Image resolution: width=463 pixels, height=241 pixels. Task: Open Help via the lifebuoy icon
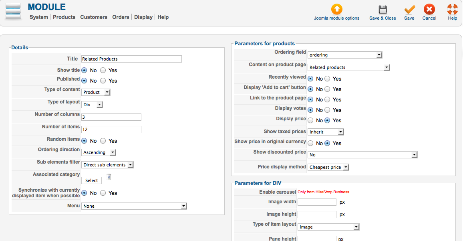tap(453, 10)
